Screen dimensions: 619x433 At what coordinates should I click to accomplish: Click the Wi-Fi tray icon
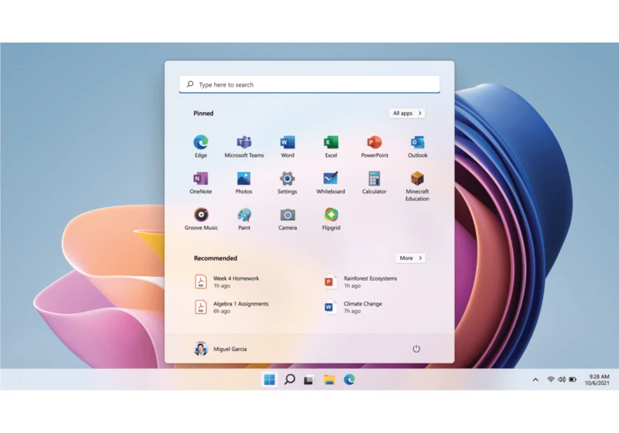(x=550, y=380)
